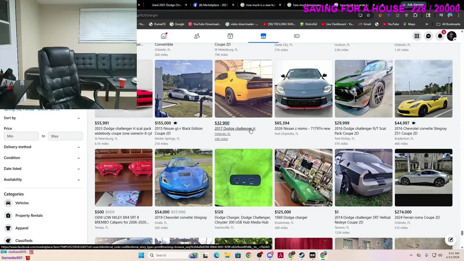Click the $29,999 price of 2016 Challenger
Viewport: 464px width, 261px height.
[x=342, y=123]
